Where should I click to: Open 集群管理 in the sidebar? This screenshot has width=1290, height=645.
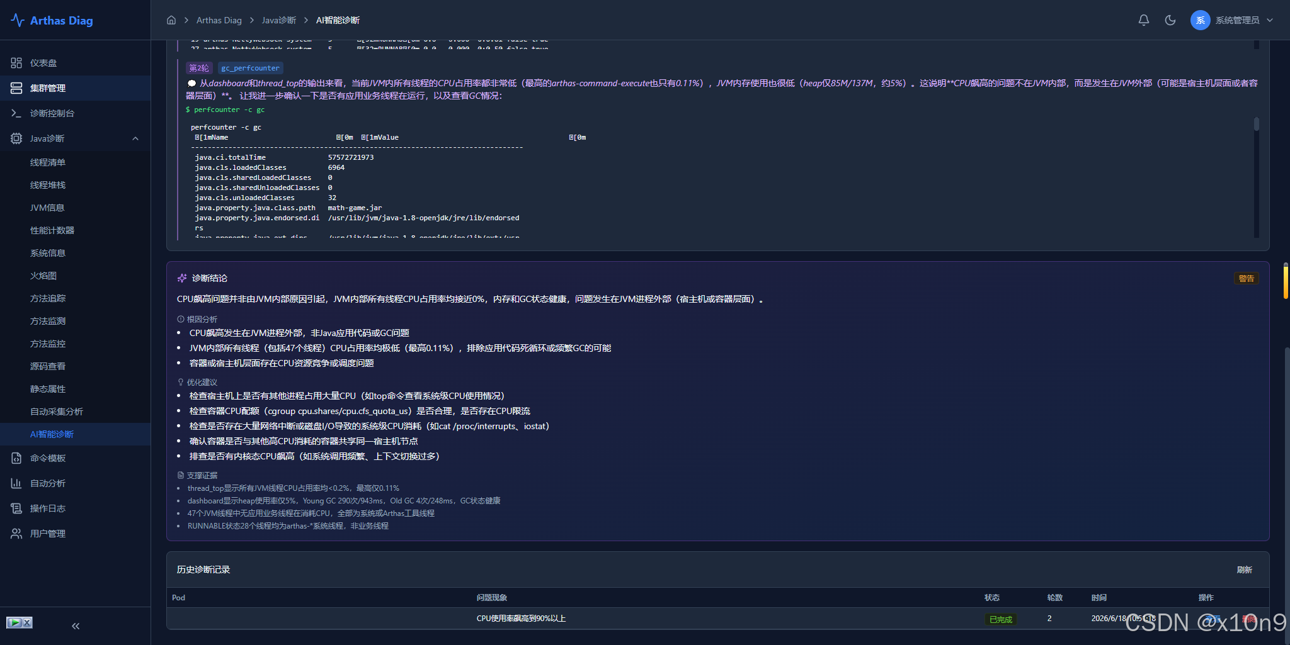coord(76,88)
